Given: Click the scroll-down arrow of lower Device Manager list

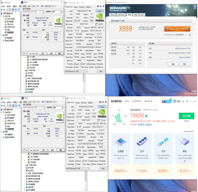Looking at the screenshot, I should (85, 190).
